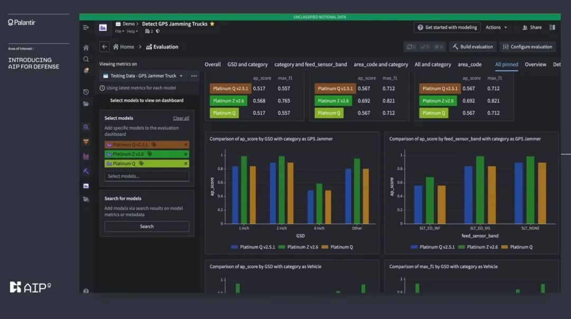Open the Actions dropdown menu
Screen dimensions: 571x319
(x=496, y=27)
